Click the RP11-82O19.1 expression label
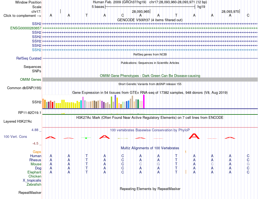Viewport: 258px width, 199px height. click(x=30, y=113)
